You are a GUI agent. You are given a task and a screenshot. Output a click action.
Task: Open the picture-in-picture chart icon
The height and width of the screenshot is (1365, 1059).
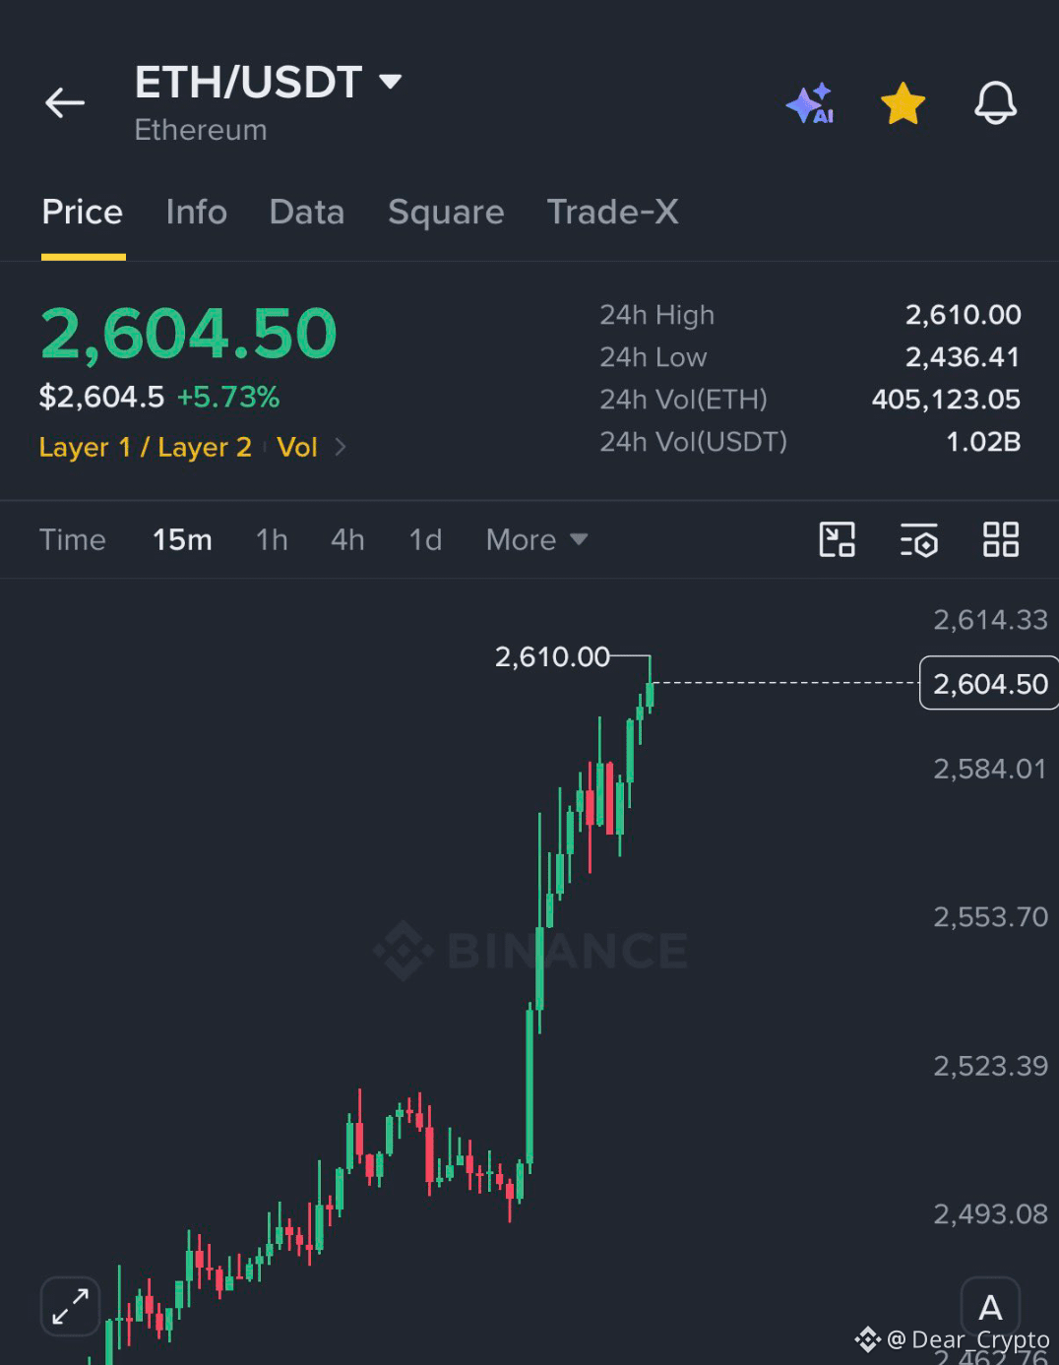pos(838,539)
